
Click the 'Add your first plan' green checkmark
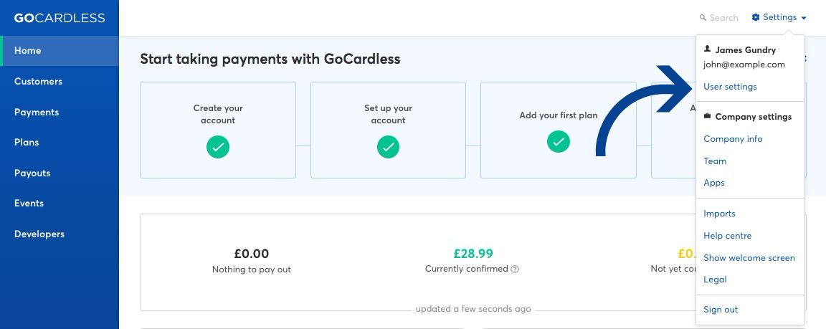click(559, 142)
